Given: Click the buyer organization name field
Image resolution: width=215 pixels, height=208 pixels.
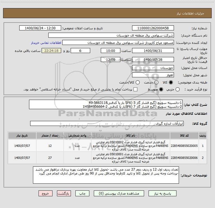Looking at the screenshot, I should (x=111, y=35).
